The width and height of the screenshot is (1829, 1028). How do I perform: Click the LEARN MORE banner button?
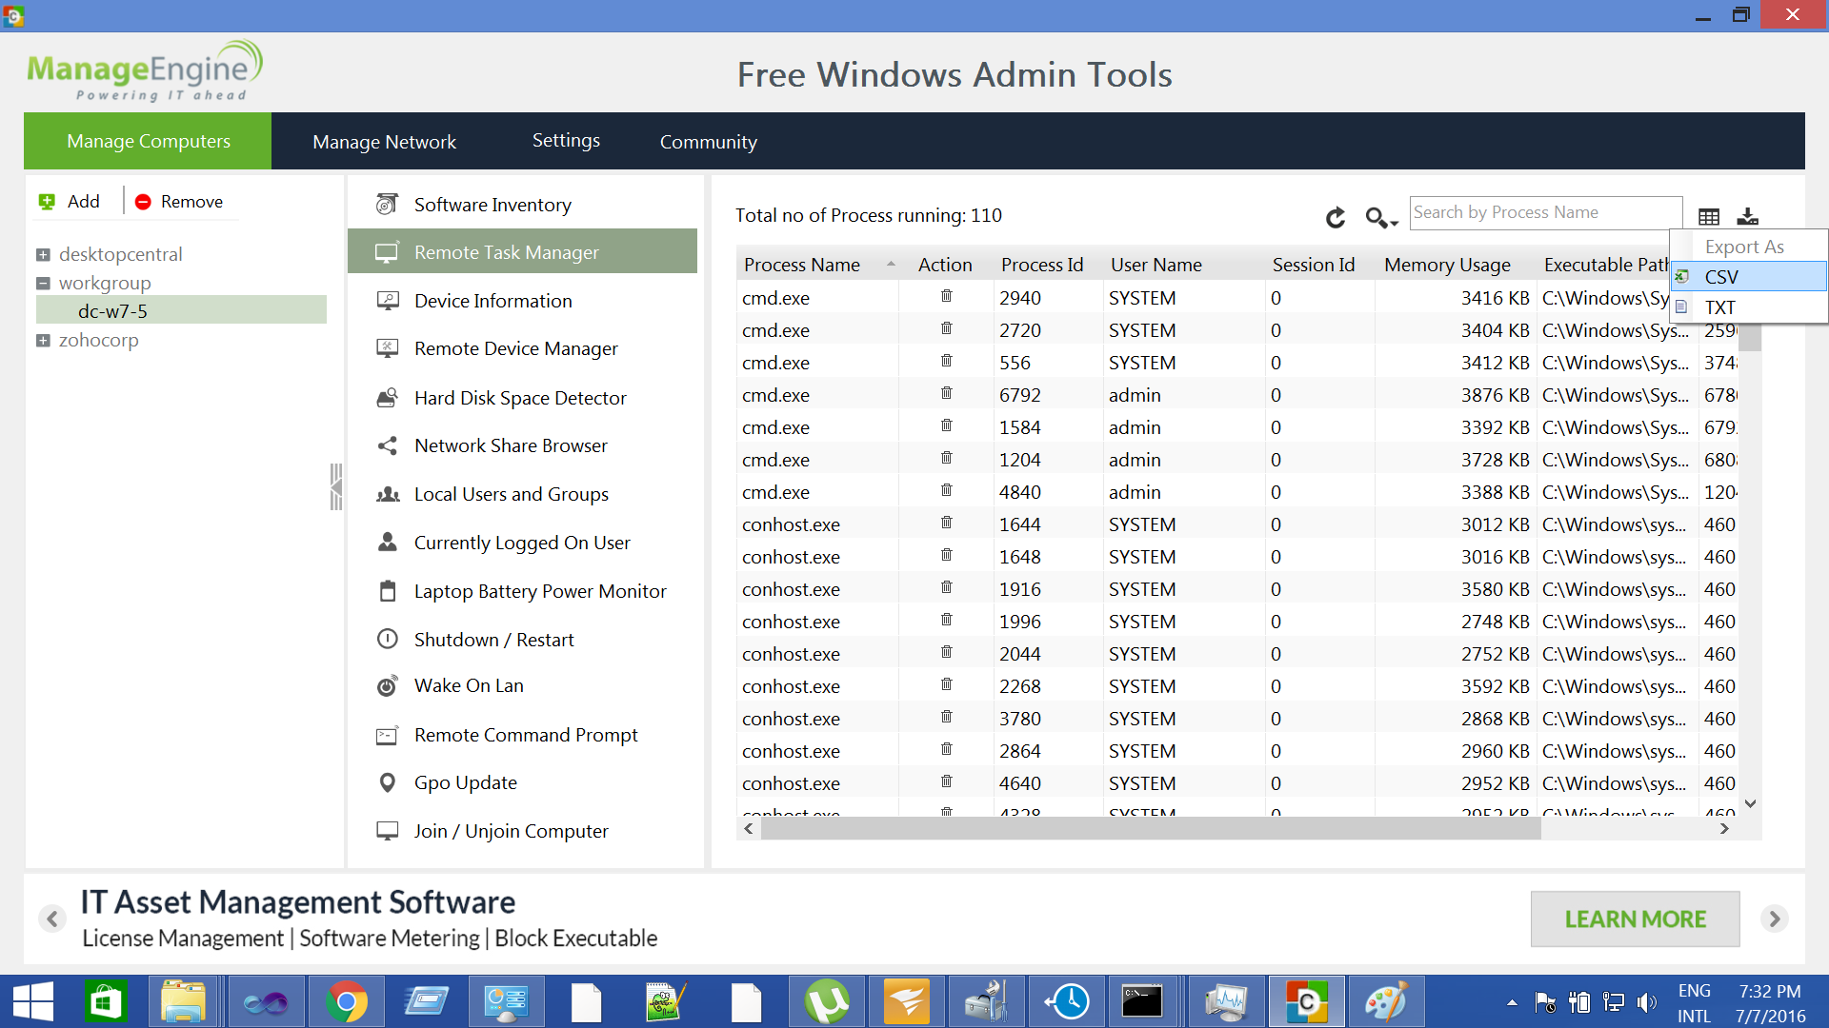coord(1635,919)
